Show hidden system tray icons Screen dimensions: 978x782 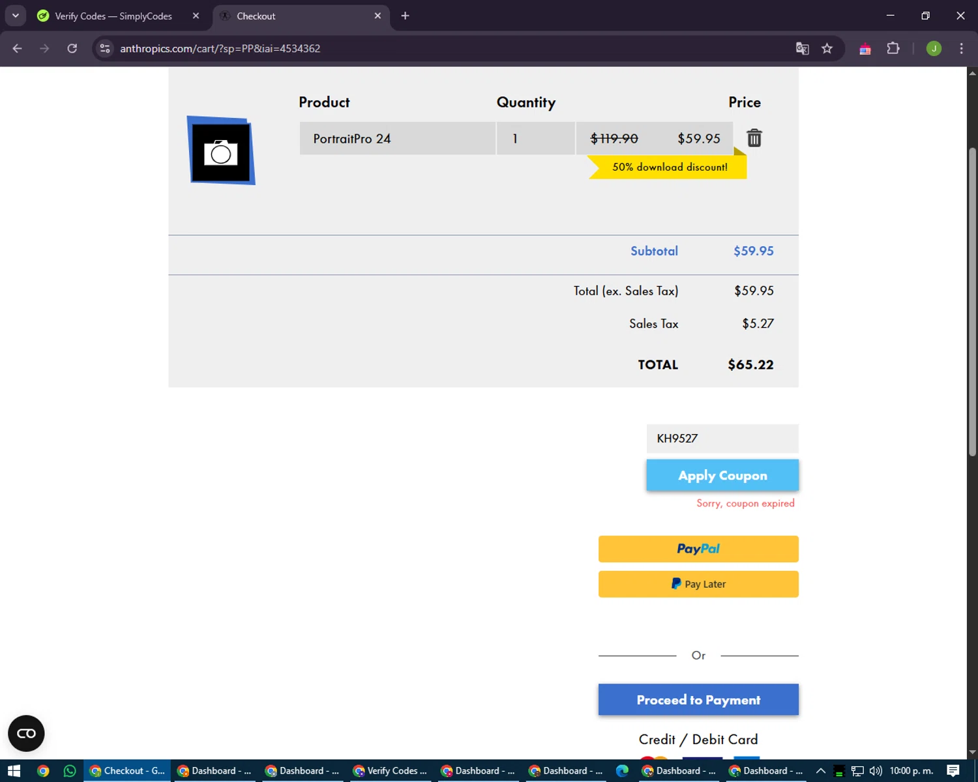[821, 771]
